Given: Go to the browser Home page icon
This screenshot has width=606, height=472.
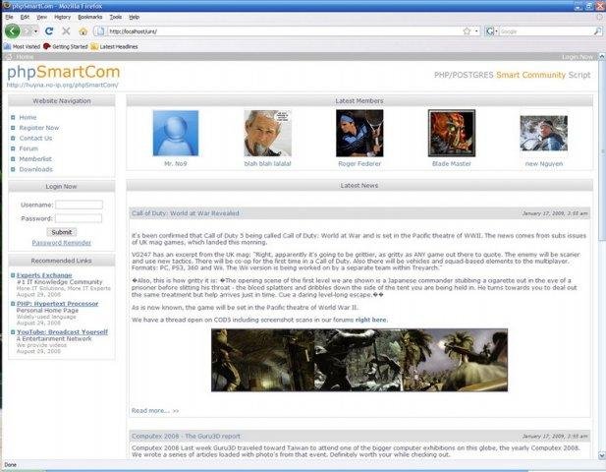Looking at the screenshot, I should (x=83, y=30).
